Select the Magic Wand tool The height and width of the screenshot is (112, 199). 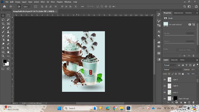click(8, 20)
